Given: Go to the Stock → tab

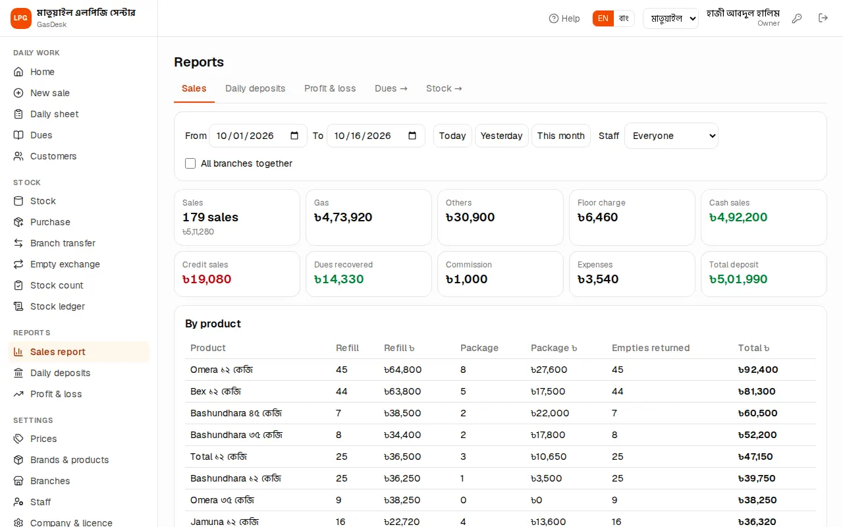Looking at the screenshot, I should [444, 88].
